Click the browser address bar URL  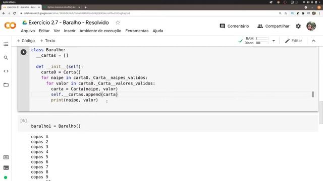point(77,13)
